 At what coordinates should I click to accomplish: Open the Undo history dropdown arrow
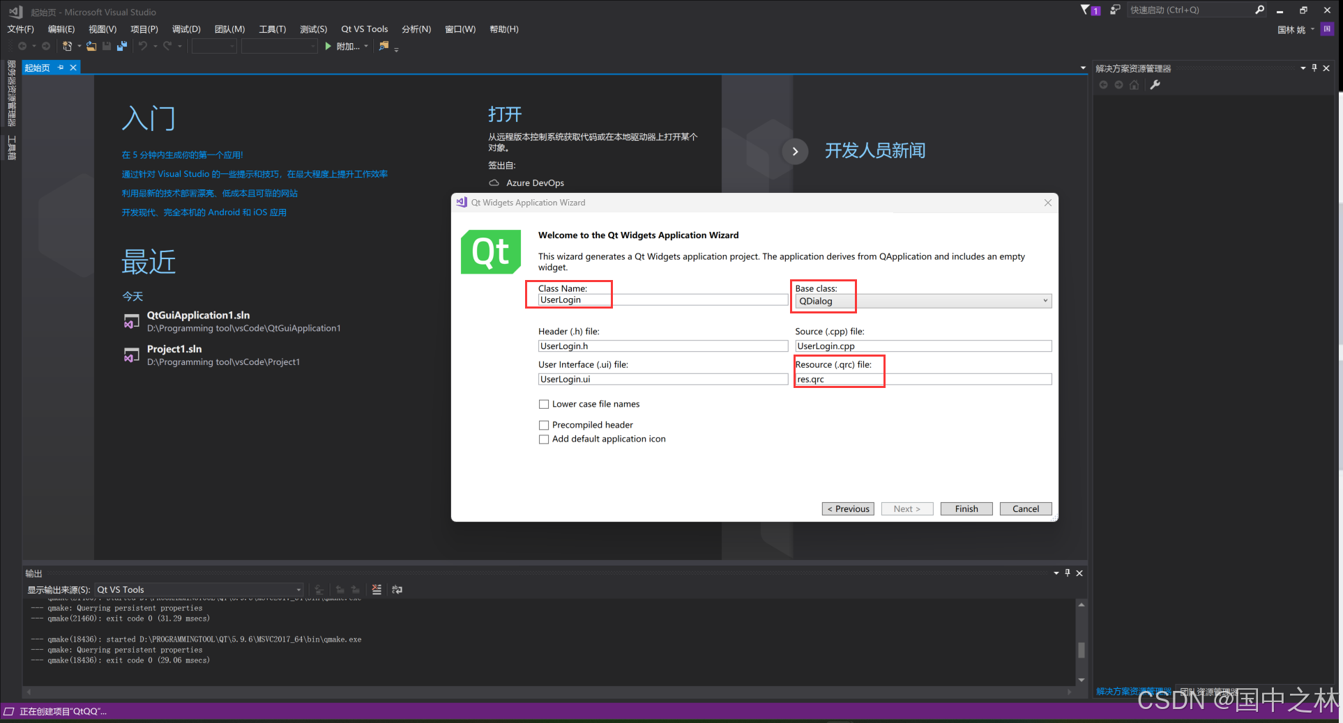(155, 46)
